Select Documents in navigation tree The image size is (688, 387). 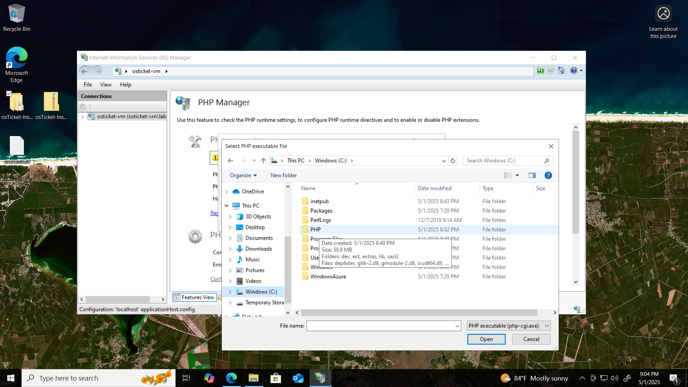click(259, 238)
